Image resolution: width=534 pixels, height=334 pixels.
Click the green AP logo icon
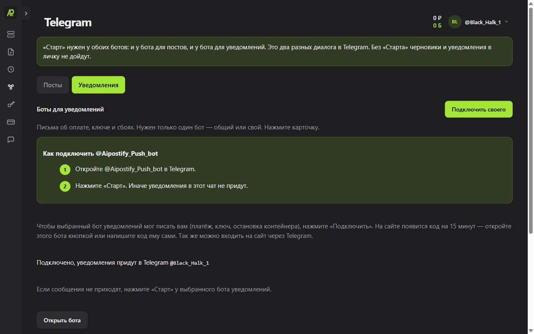point(11,13)
